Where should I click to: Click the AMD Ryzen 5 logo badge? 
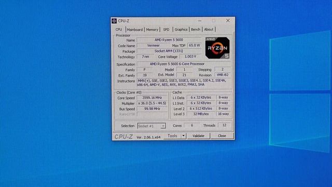[217, 48]
